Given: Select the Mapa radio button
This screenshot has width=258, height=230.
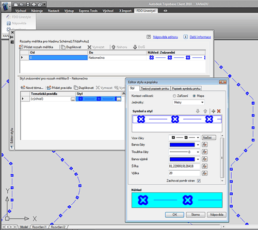Looking at the screenshot, I should (194, 96).
